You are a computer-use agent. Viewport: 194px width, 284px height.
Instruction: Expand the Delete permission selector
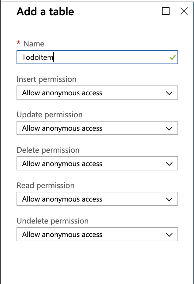[97, 163]
